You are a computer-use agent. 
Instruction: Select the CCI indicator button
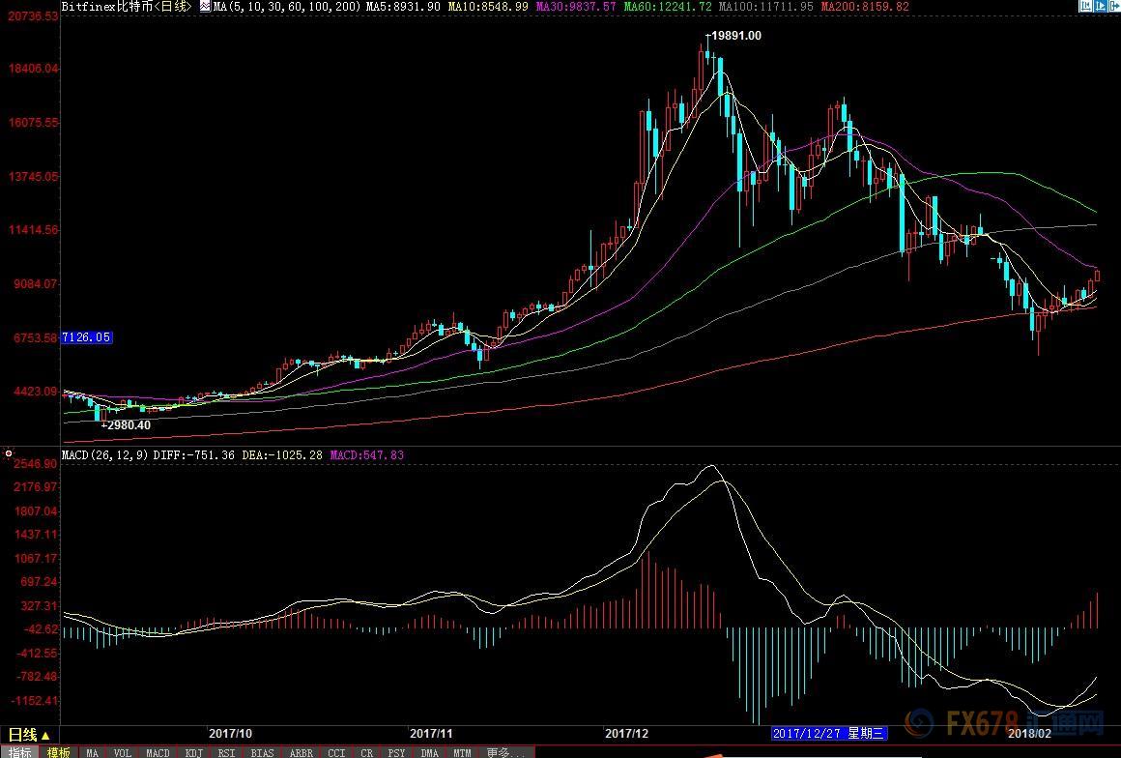pos(336,752)
